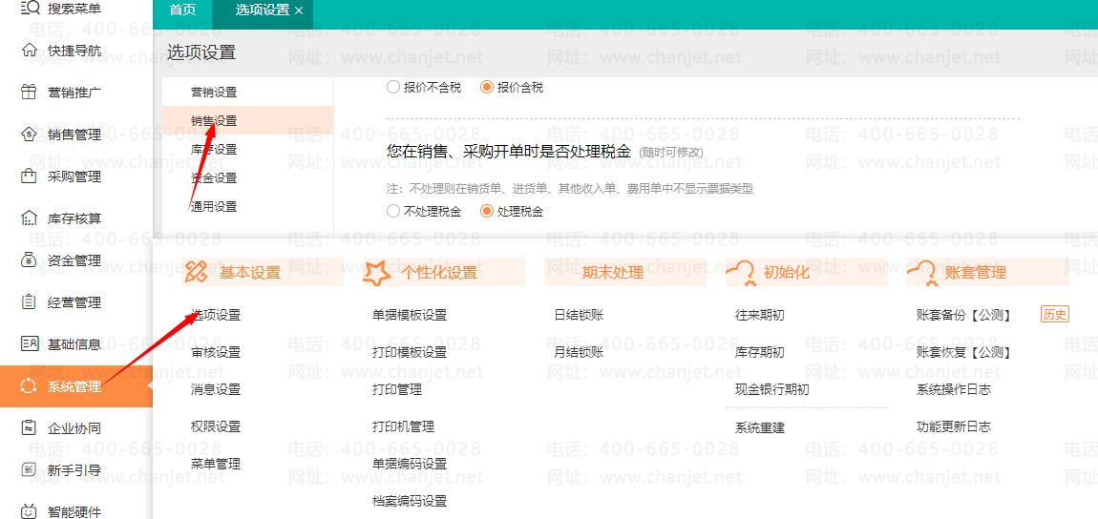Click the 账套管理 cloud gear icon
Screen dimensions: 1098x519
coord(921,273)
